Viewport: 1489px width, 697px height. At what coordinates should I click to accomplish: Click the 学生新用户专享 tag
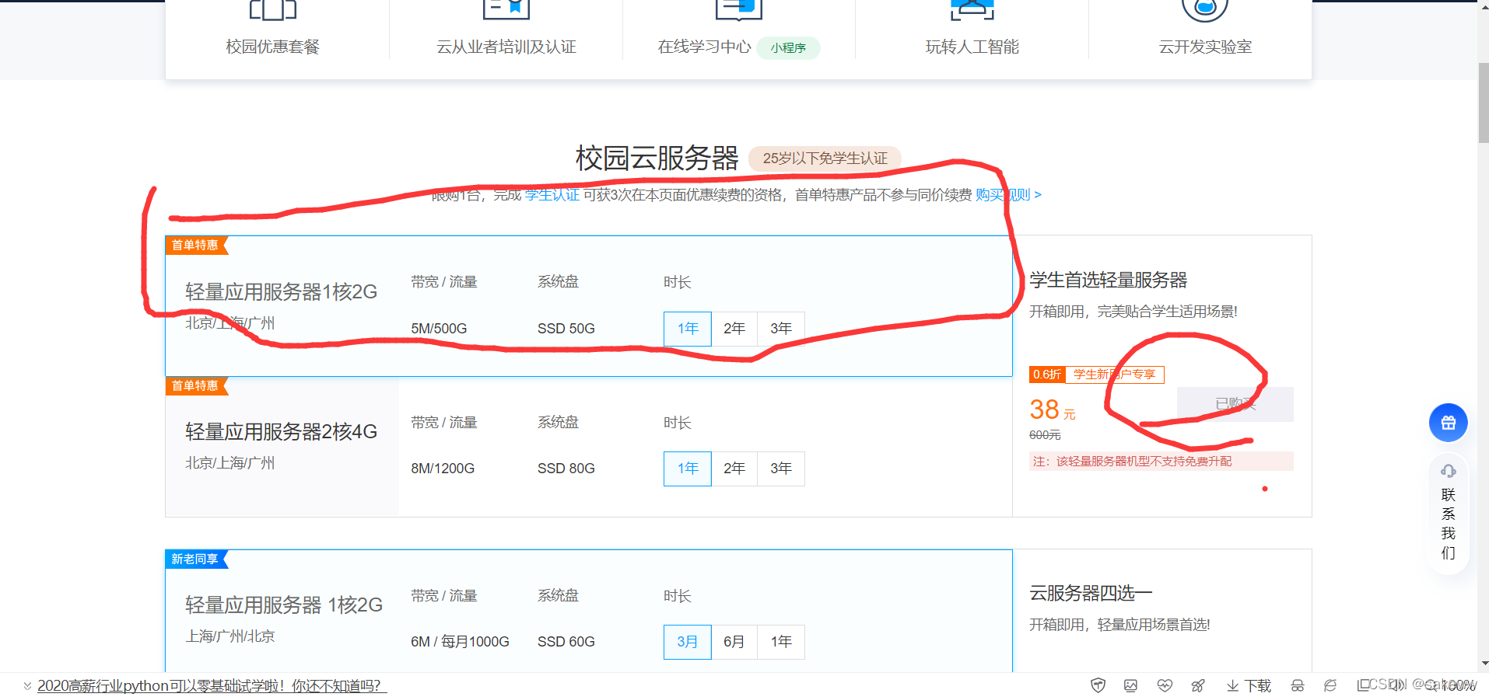pos(1114,375)
